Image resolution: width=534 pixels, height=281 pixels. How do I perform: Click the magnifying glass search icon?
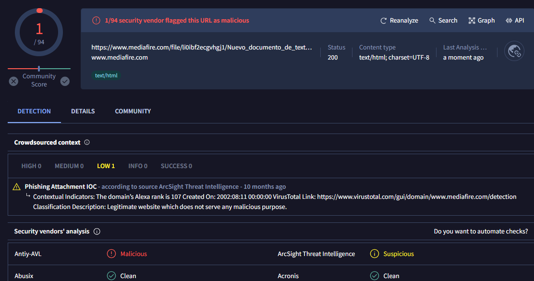[432, 21]
